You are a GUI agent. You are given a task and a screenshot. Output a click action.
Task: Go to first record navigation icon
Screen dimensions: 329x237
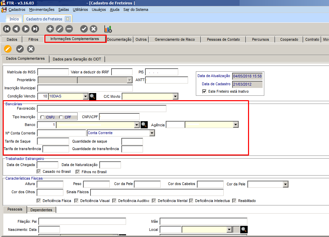pos(7,29)
